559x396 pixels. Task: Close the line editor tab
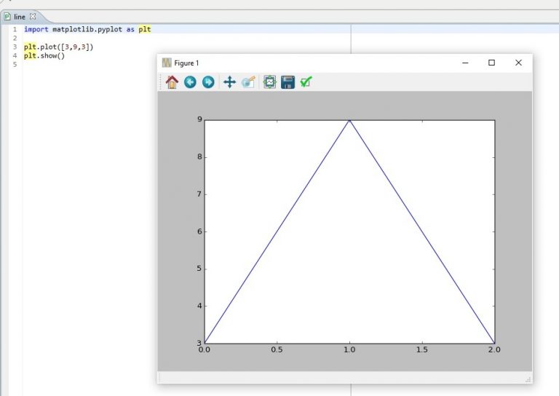pos(32,16)
